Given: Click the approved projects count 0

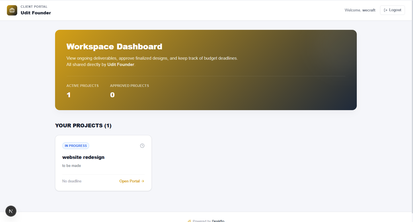Looking at the screenshot, I should click(112, 95).
